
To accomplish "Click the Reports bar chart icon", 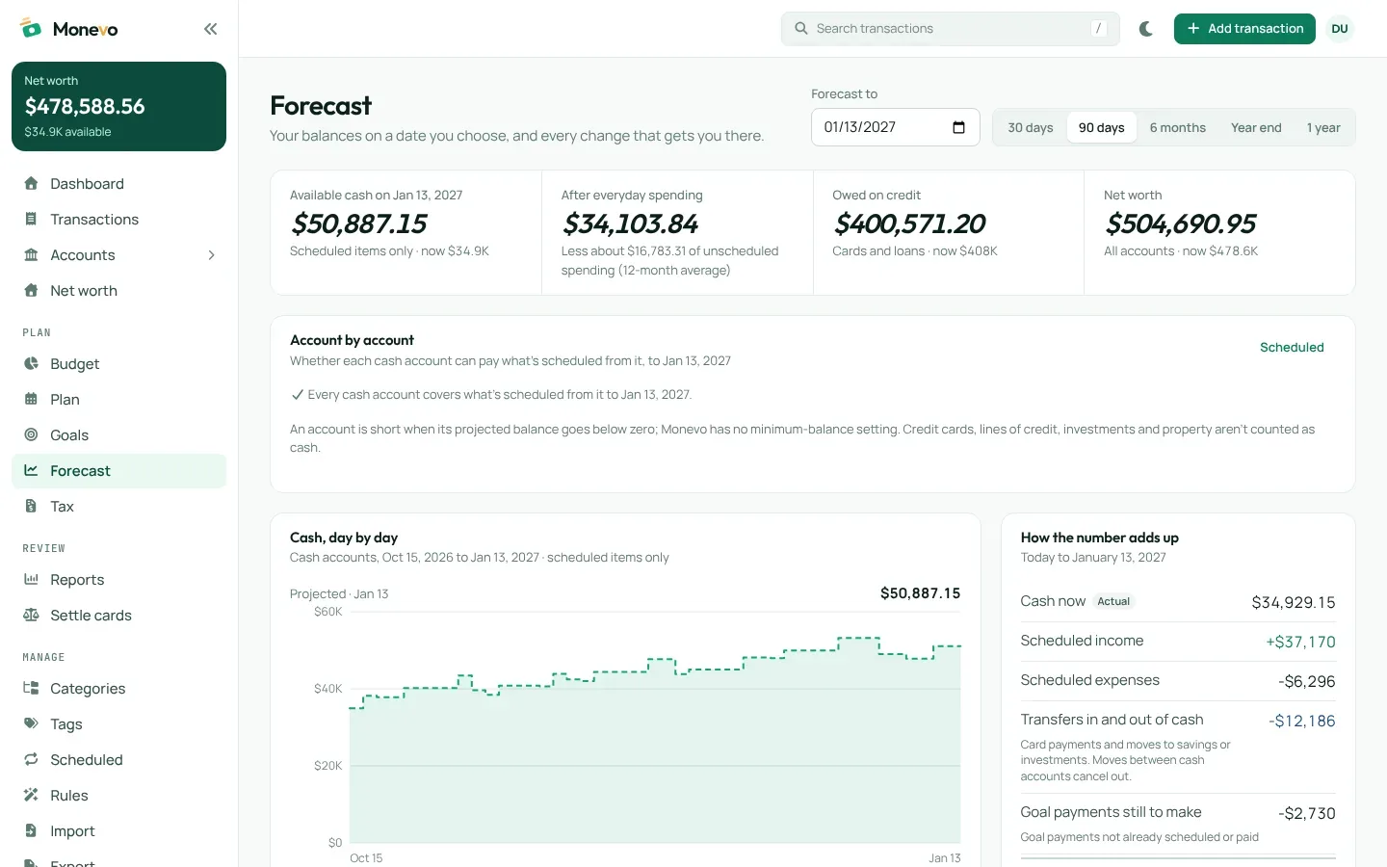I will tap(31, 579).
